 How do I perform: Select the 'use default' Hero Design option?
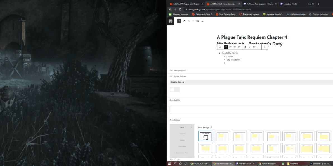coord(206,136)
